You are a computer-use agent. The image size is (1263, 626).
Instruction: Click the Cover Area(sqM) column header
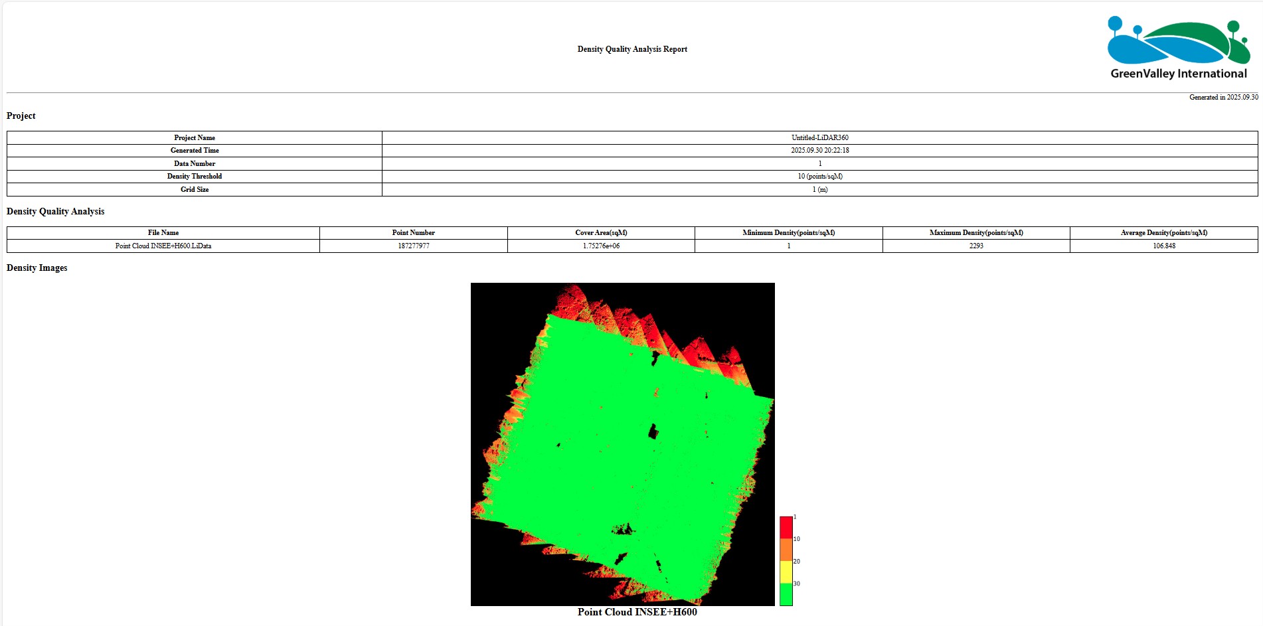[601, 233]
